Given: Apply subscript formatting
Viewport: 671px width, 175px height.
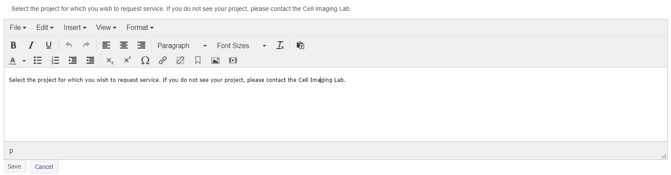Looking at the screenshot, I should pos(110,61).
